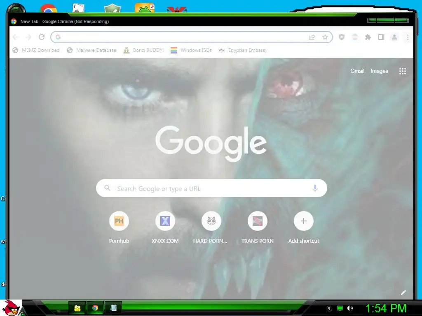The width and height of the screenshot is (422, 316).
Task: Open the Windows ISOs bookmark
Action: 191,50
